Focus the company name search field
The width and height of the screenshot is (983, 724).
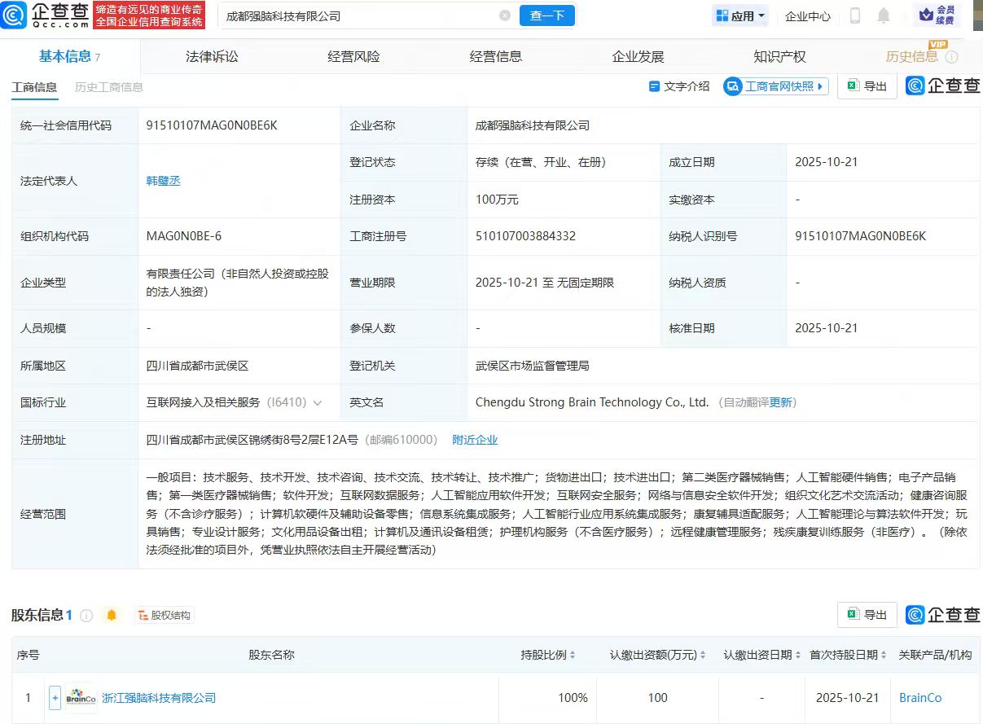pos(358,15)
